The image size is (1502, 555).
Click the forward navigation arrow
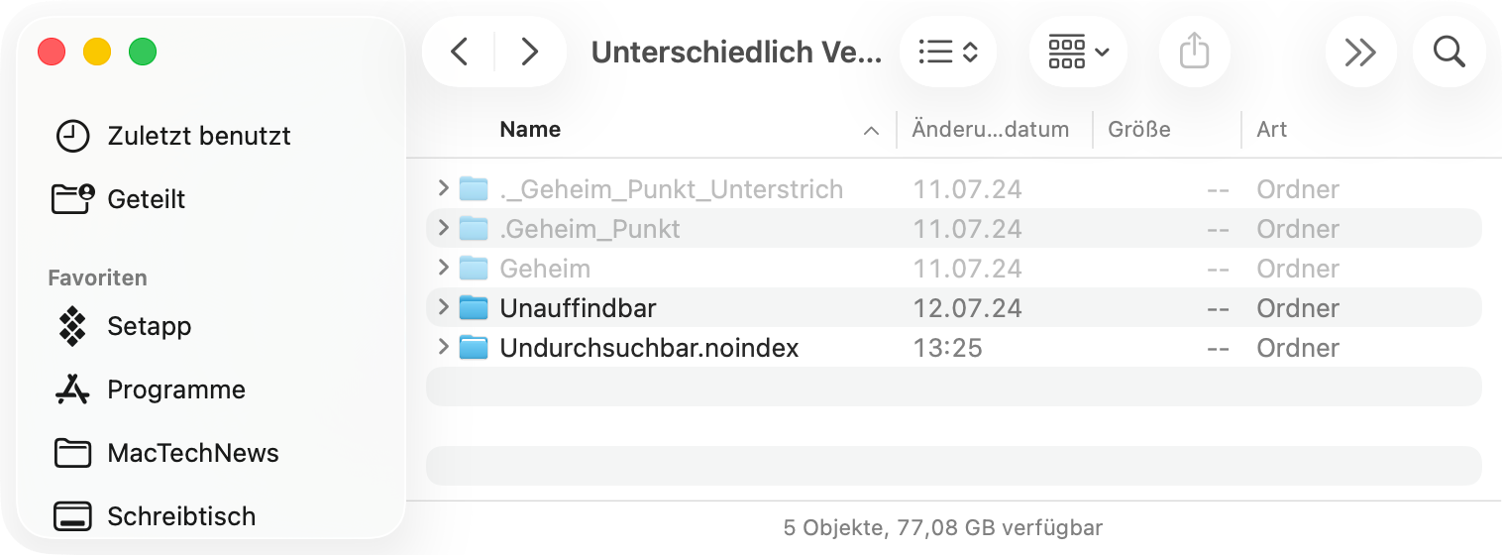tap(530, 52)
